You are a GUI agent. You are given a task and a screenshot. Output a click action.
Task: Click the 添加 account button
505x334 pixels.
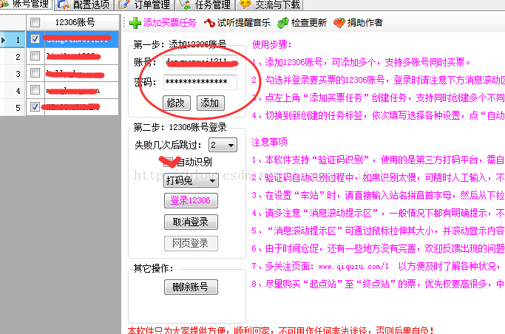coord(211,103)
